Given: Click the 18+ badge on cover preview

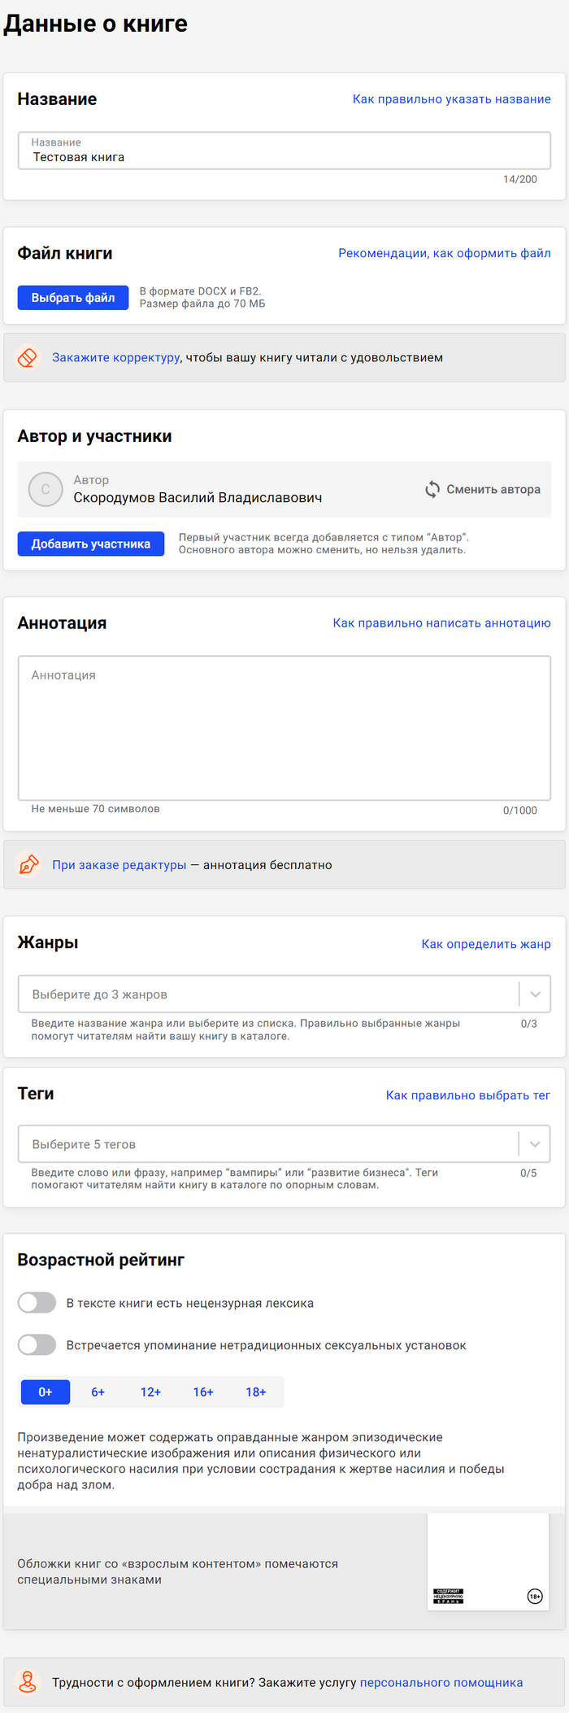Looking at the screenshot, I should [535, 1596].
